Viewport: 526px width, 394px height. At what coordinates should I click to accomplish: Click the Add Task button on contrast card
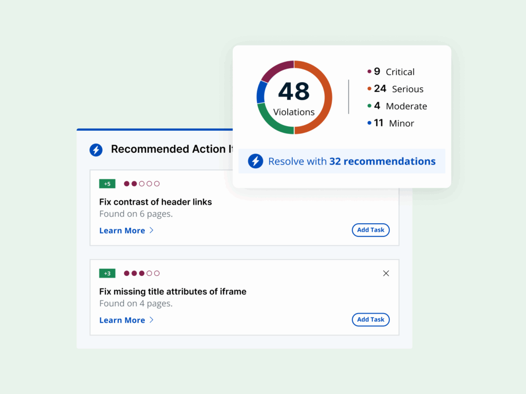(370, 230)
